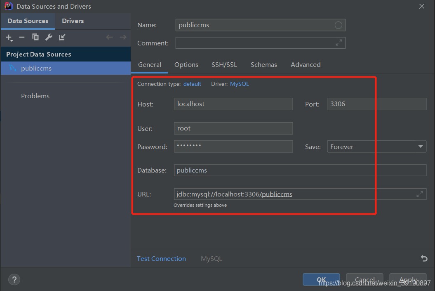Click the User field with root

click(x=233, y=128)
